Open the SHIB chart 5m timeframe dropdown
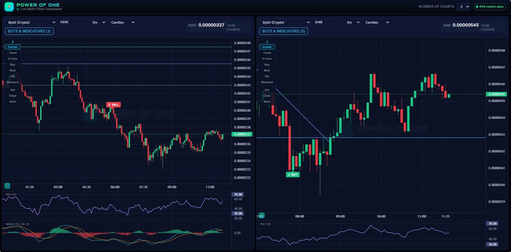This screenshot has width=511, height=252. pyautogui.click(x=352, y=23)
